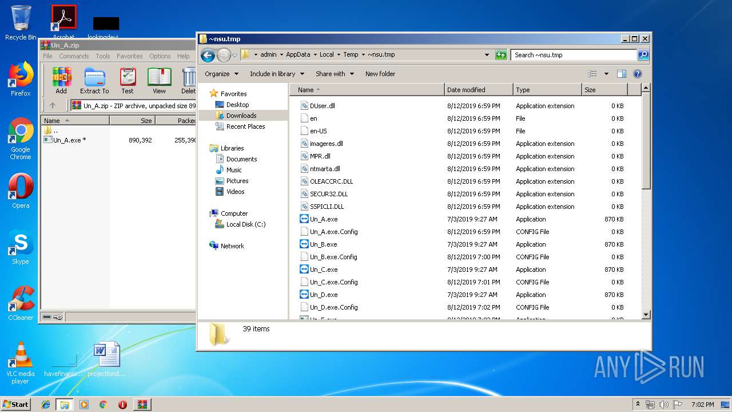The width and height of the screenshot is (732, 412).
Task: Open the view options dropdown arrow
Action: click(606, 74)
